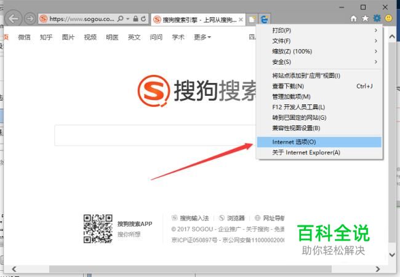The width and height of the screenshot is (400, 277).
Task: Click the Forward navigation arrow button
Action: point(30,18)
